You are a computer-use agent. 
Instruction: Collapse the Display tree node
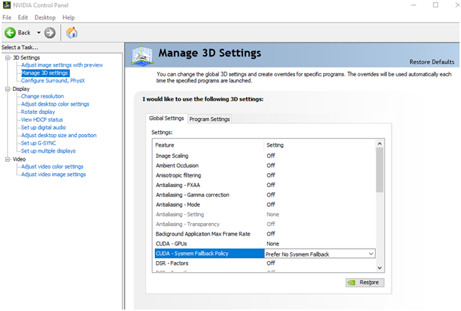7,89
